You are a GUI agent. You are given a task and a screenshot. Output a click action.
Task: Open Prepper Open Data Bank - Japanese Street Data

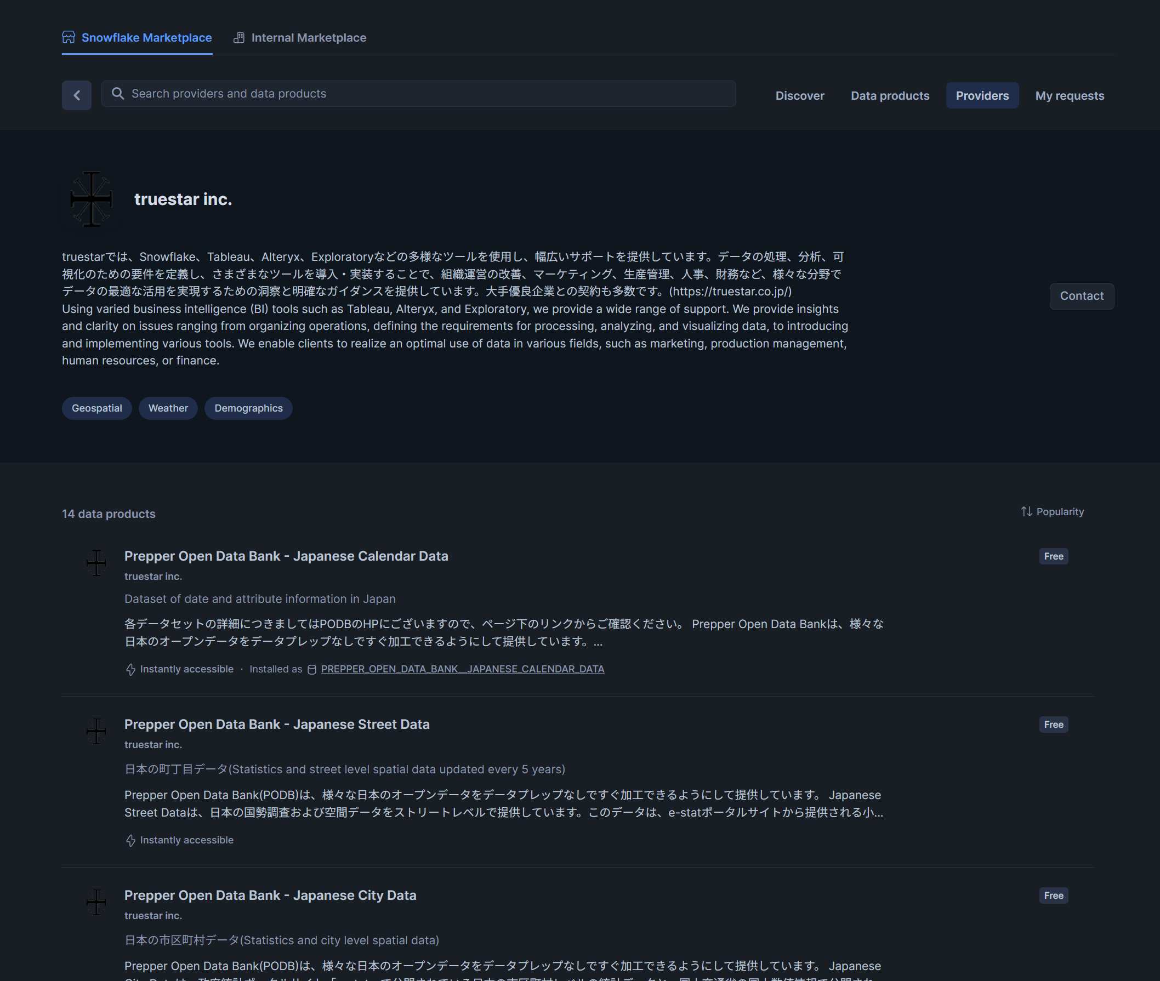pyautogui.click(x=276, y=724)
